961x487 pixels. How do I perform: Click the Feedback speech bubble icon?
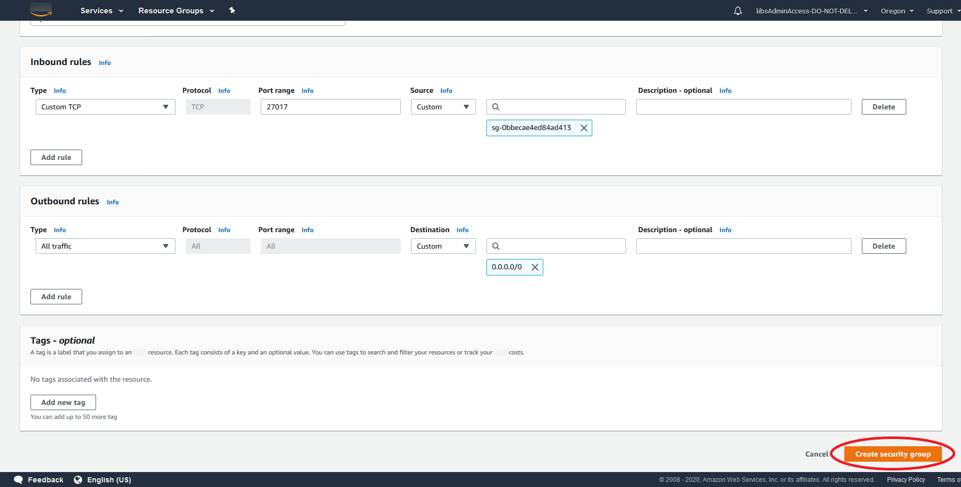[x=19, y=480]
